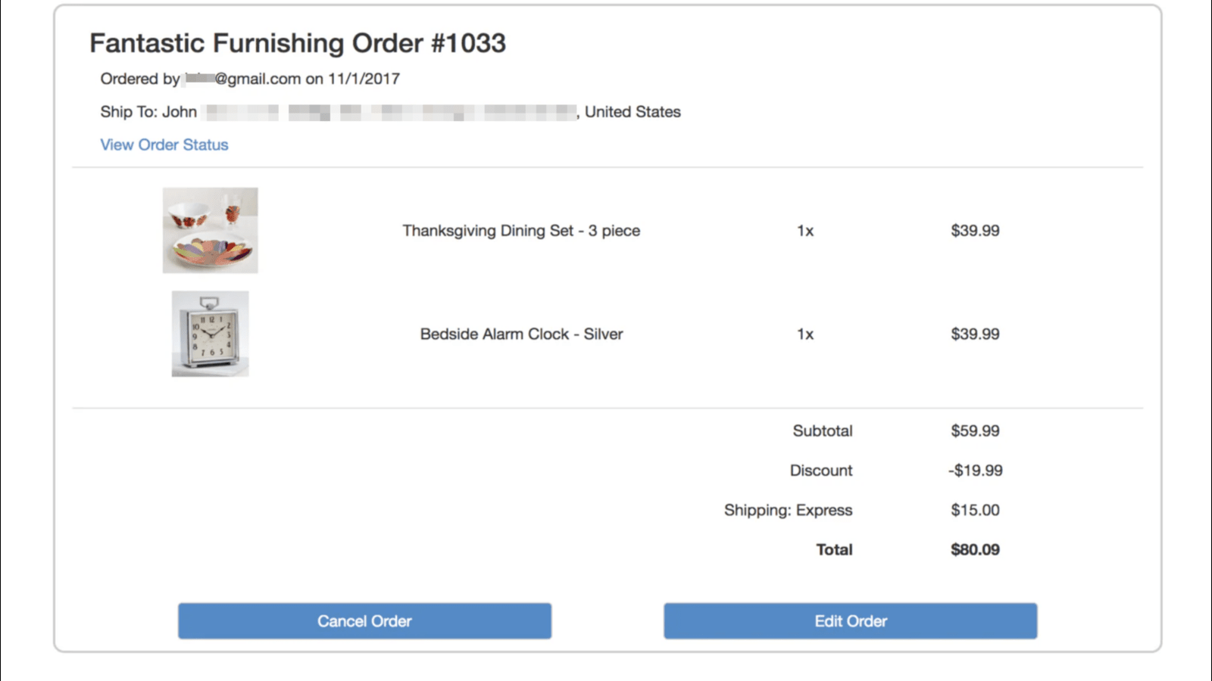Click the $59.99 subtotal amount
This screenshot has width=1212, height=681.
coord(975,431)
